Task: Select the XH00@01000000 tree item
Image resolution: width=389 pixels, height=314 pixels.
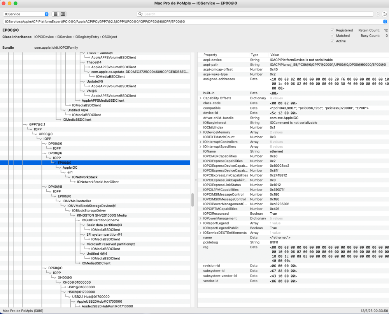Action: (77, 282)
